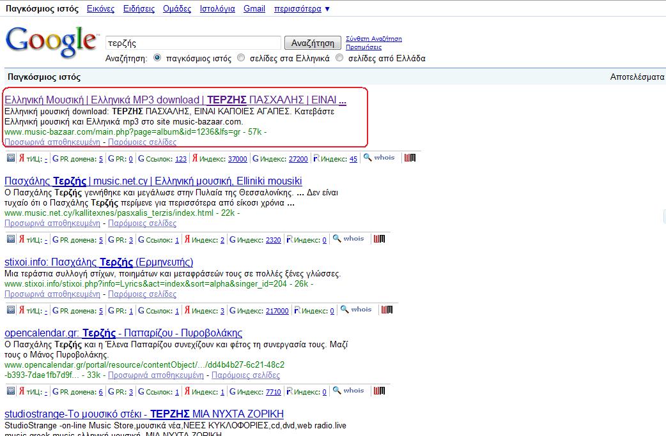Screen dimensions: 666x436
Task: Click the Google G icon beside Индекс: 27200
Action: pyautogui.click(x=256, y=158)
